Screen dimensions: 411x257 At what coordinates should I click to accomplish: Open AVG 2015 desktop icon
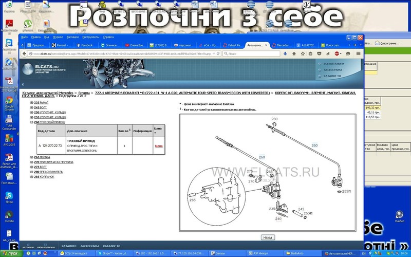click(9, 140)
